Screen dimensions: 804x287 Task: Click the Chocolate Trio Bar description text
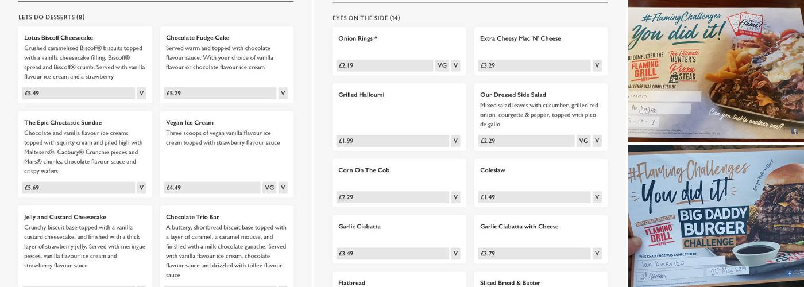pyautogui.click(x=226, y=251)
